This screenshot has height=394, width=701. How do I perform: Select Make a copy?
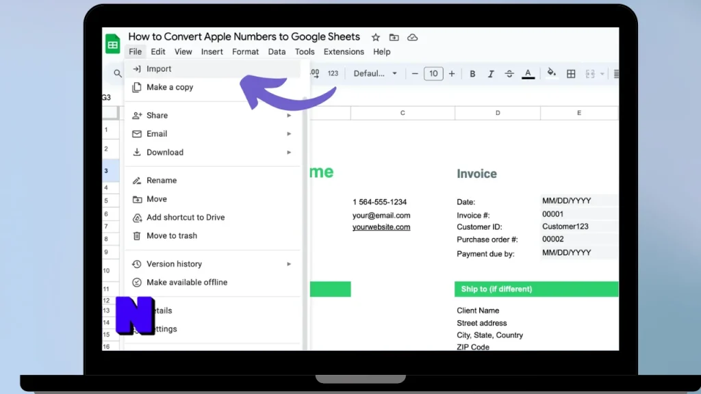pos(213,87)
